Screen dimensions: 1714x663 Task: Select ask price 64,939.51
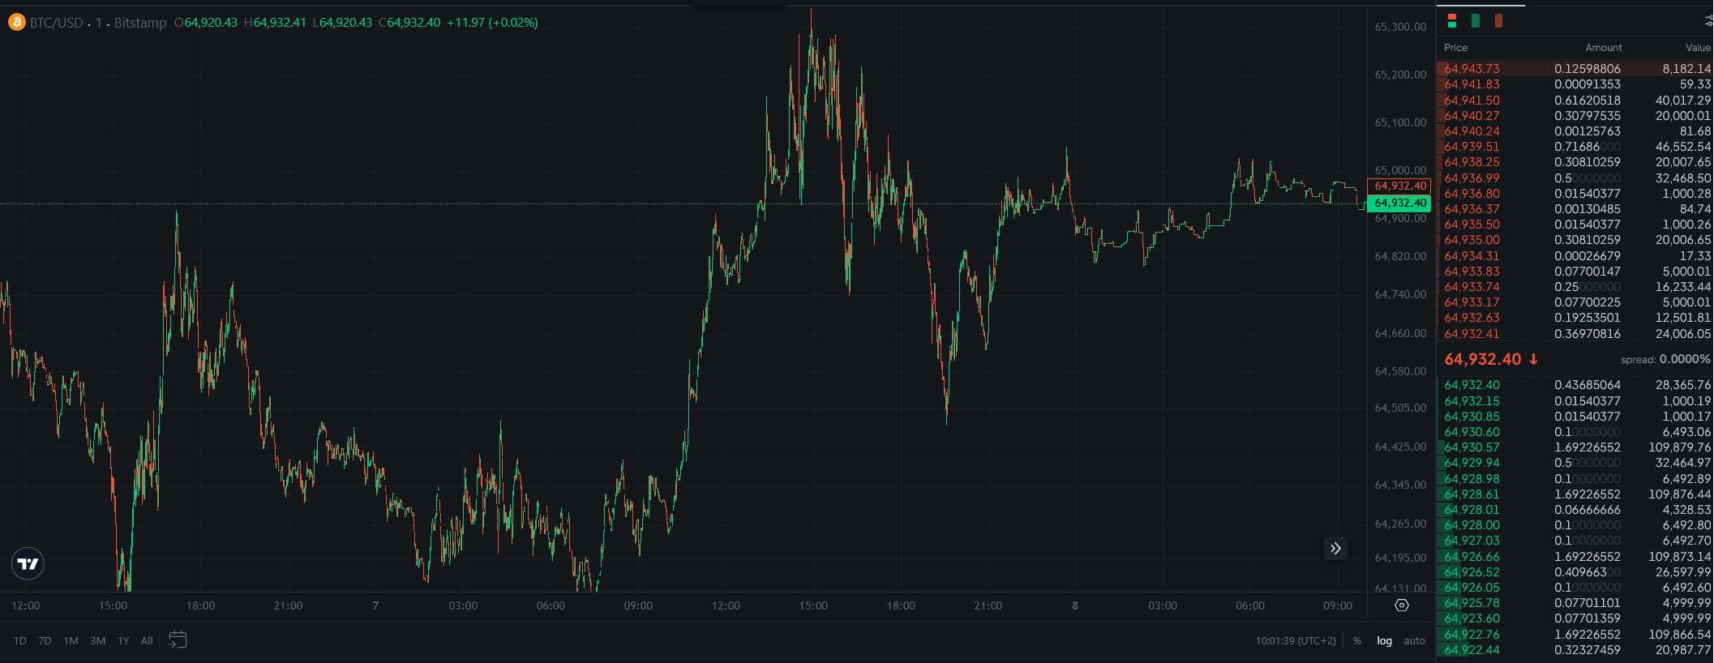click(1472, 147)
